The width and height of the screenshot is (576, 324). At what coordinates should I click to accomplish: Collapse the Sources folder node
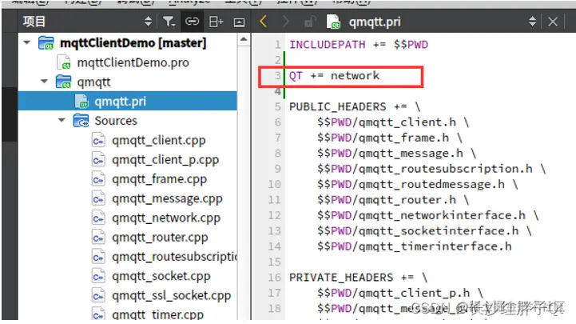click(x=62, y=120)
